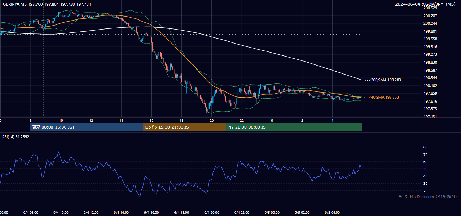461x216 pixels.
Task: Click RSI scale value 50
Action: (425, 169)
